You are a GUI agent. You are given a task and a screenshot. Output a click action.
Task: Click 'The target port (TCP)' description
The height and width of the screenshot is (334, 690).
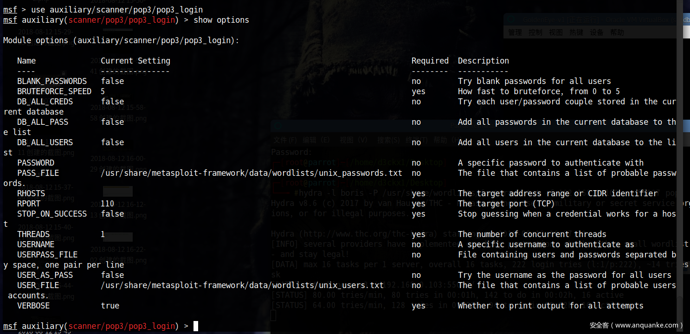507,204
